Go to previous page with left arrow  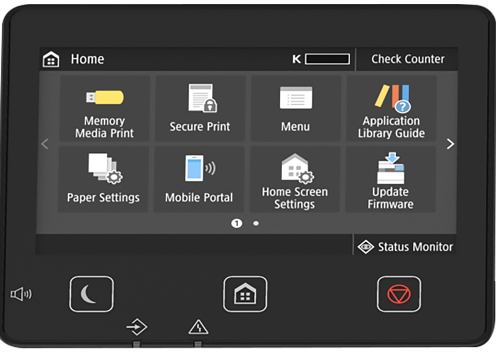point(45,144)
